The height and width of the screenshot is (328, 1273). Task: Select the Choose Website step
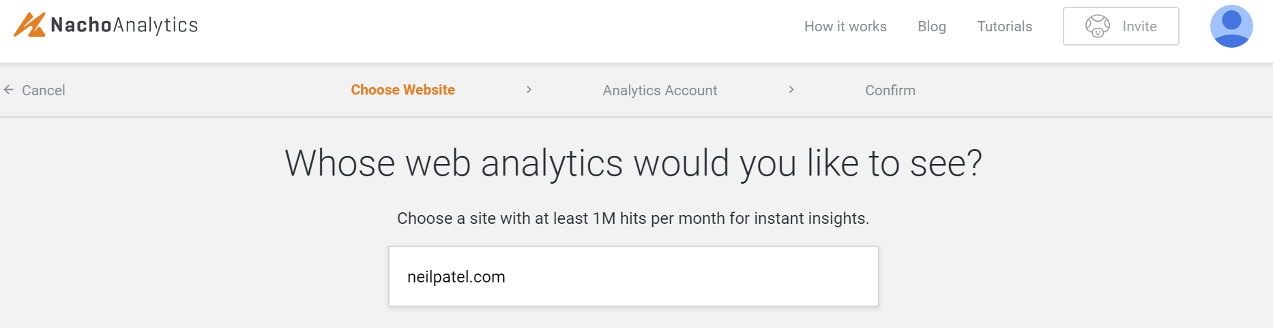point(403,90)
